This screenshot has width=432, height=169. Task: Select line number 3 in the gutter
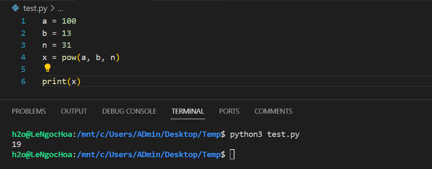click(23, 45)
